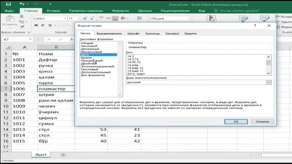Open help with the dialog question mark
The width and height of the screenshot is (292, 164).
click(255, 26)
